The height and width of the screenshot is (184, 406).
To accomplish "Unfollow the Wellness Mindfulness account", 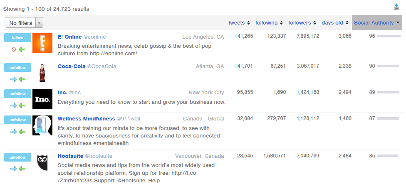I will tap(17, 120).
